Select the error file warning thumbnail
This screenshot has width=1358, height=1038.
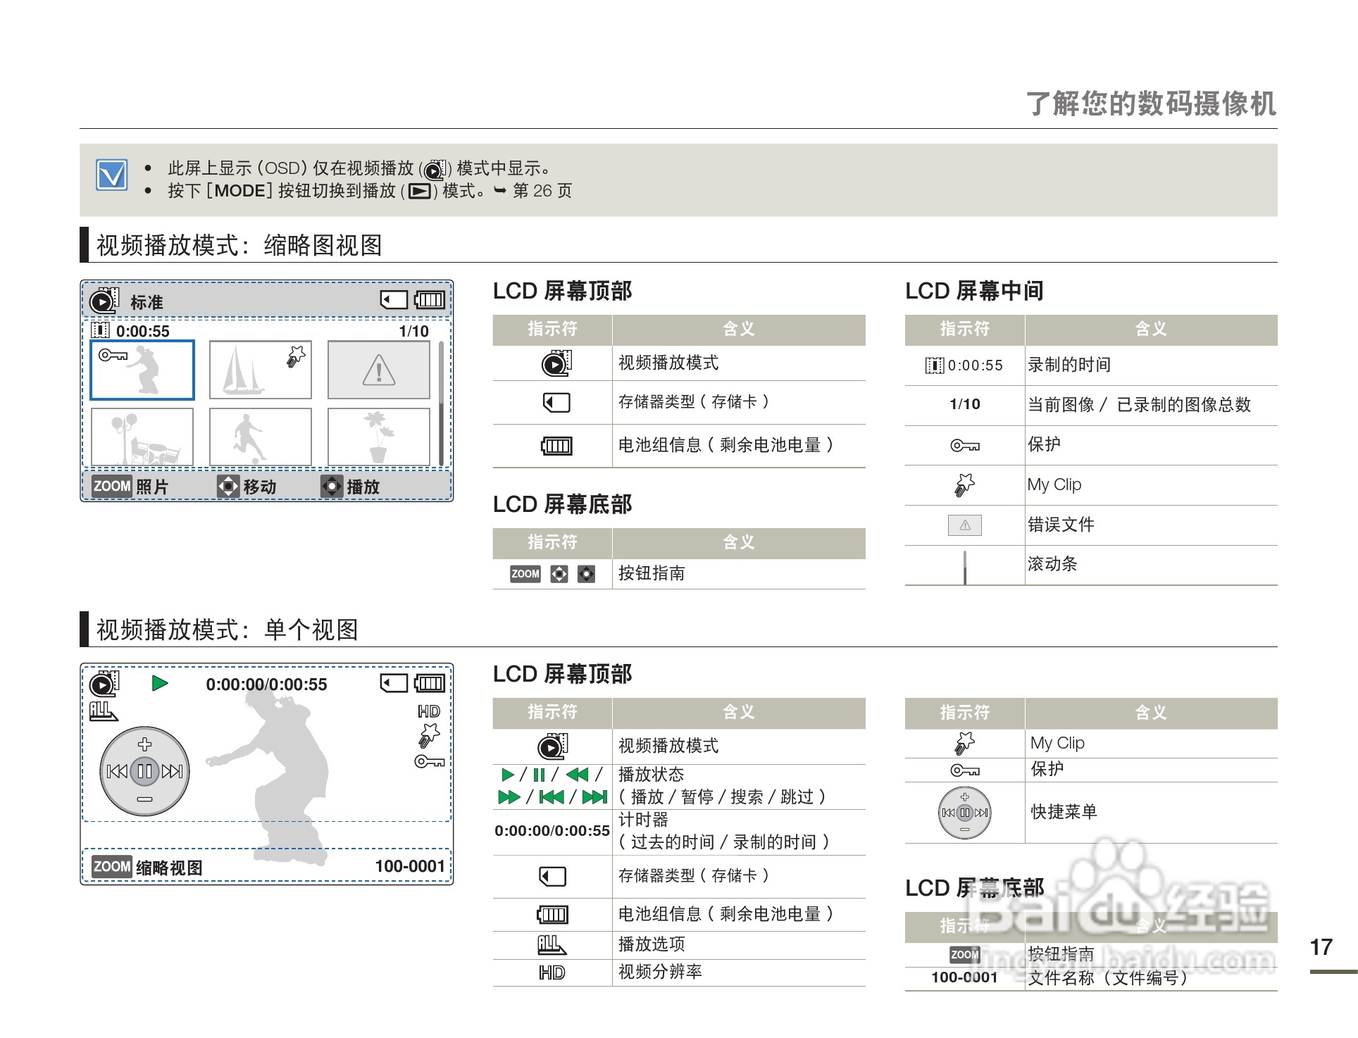379,370
